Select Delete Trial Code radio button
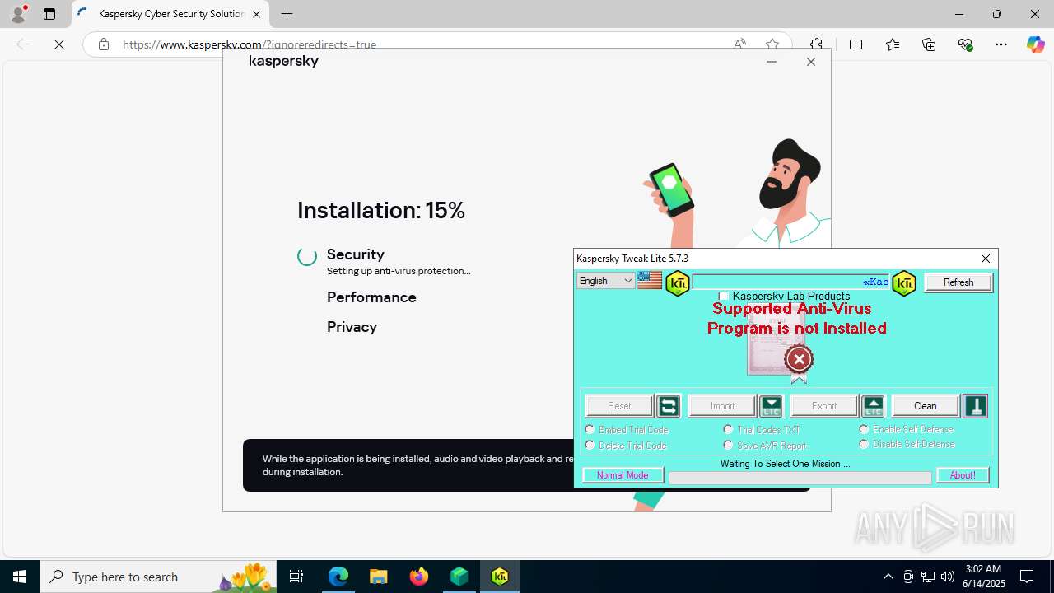 [590, 445]
